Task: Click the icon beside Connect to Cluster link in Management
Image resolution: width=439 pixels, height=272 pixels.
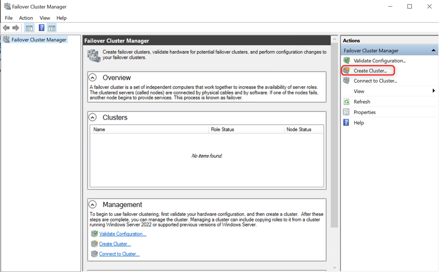Action: pos(95,254)
